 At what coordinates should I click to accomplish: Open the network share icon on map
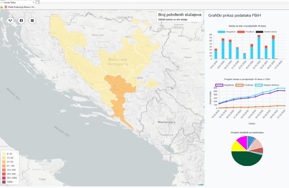point(10,20)
